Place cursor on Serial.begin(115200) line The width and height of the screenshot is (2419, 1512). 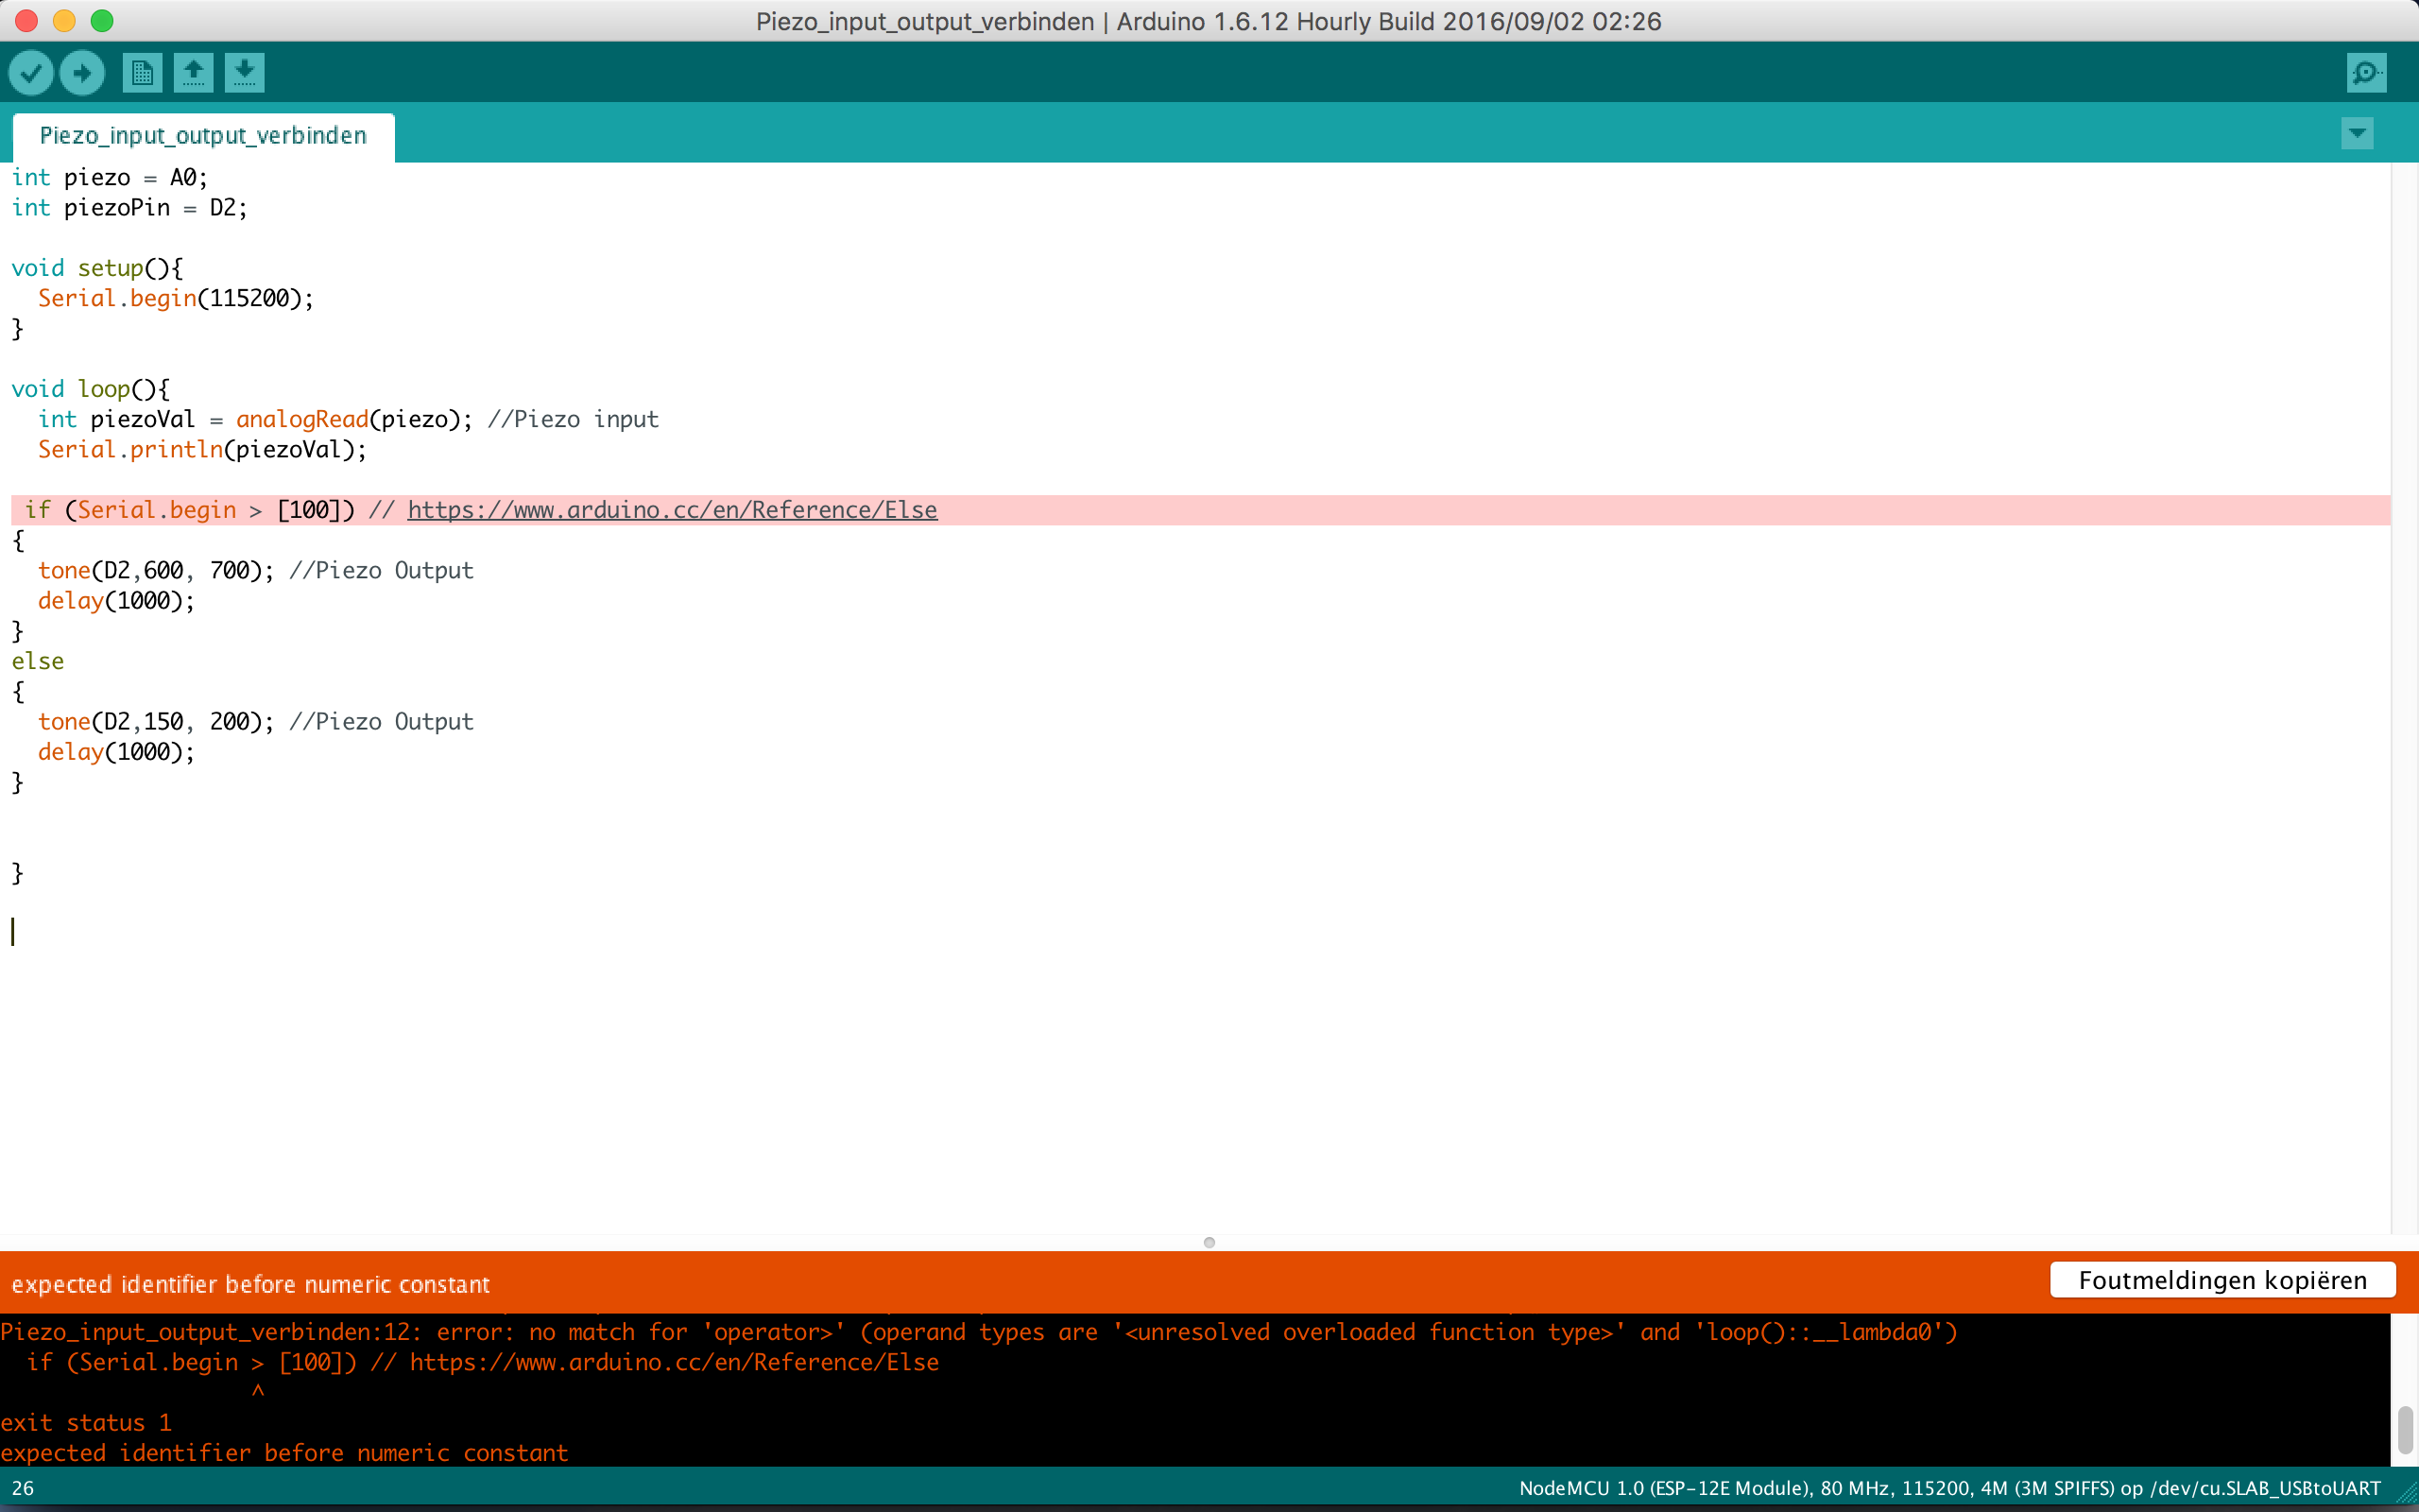[x=175, y=298]
